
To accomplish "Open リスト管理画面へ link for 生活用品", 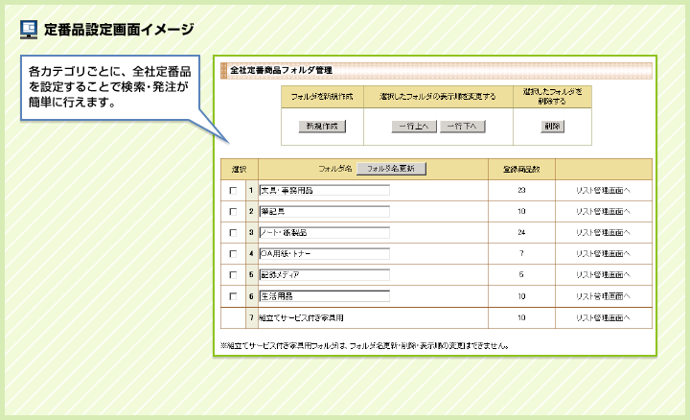I will 604,296.
